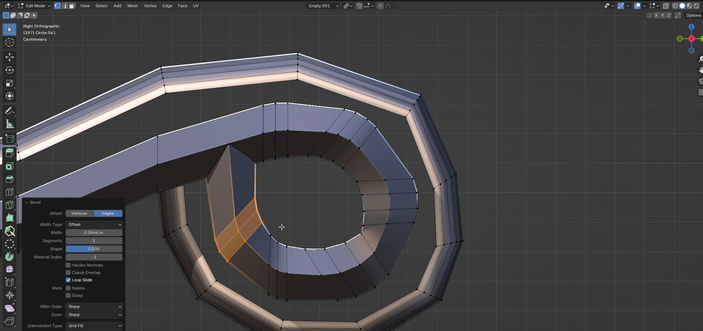Open the Mesh menu
Screen dimensions: 703x331
tap(133, 6)
